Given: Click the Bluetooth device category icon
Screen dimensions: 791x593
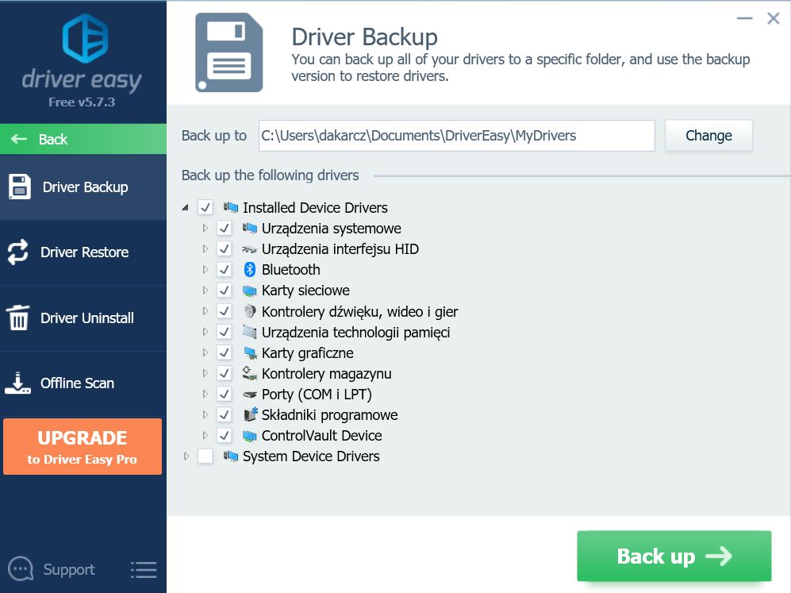Looking at the screenshot, I should pyautogui.click(x=248, y=269).
